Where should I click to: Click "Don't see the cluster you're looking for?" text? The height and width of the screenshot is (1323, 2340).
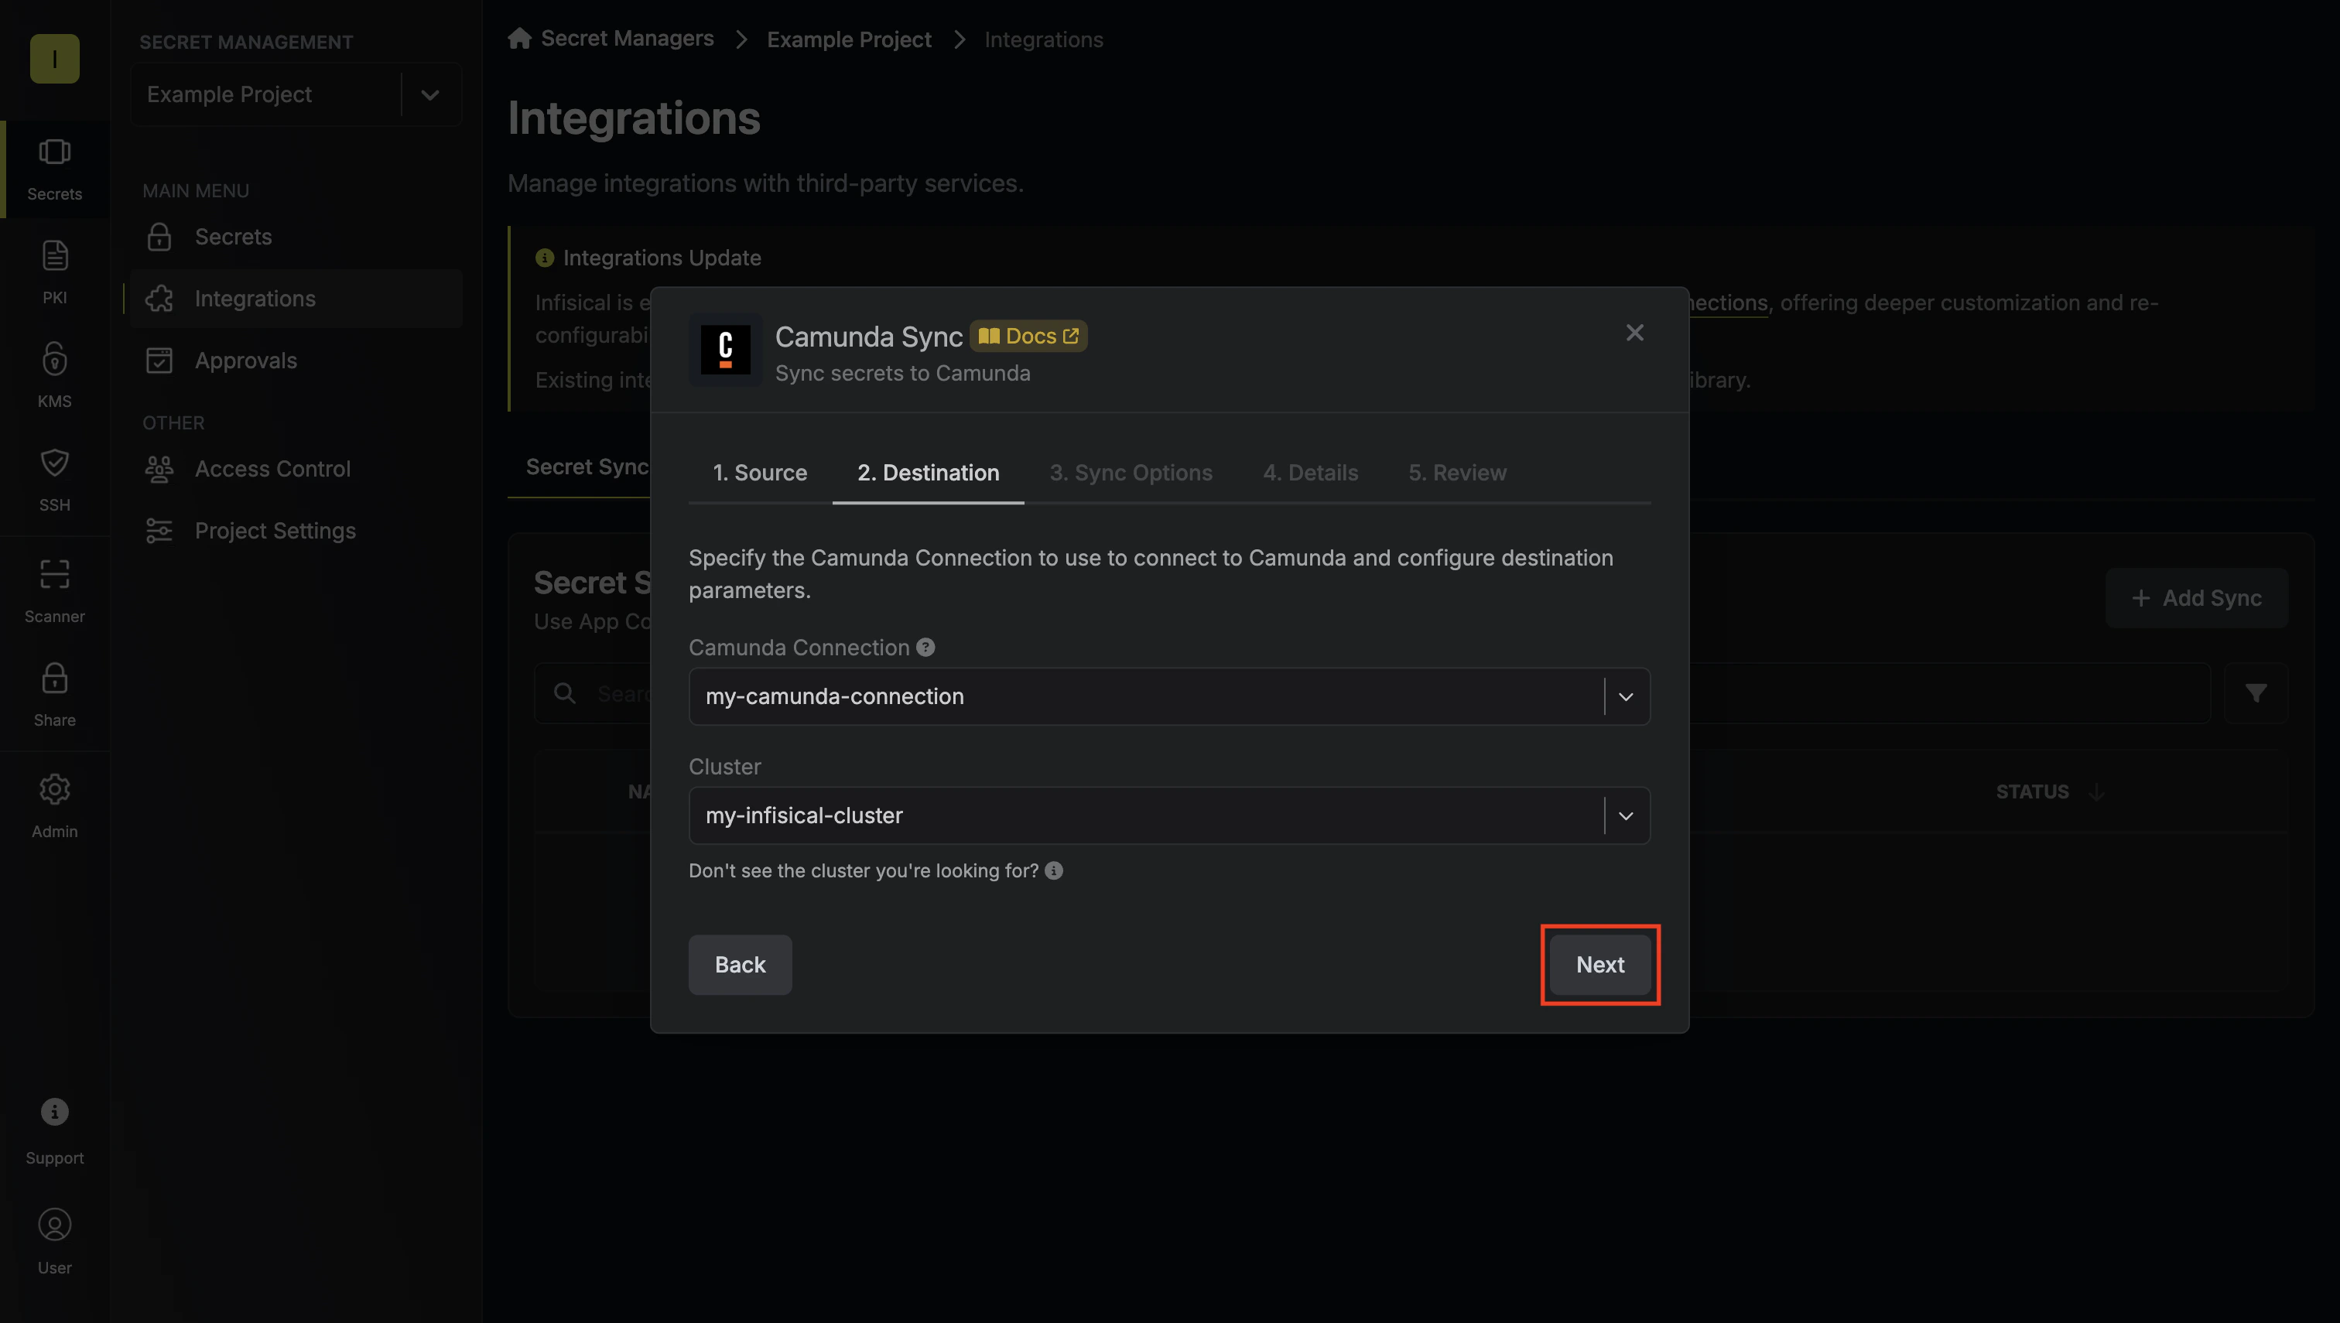point(864,870)
